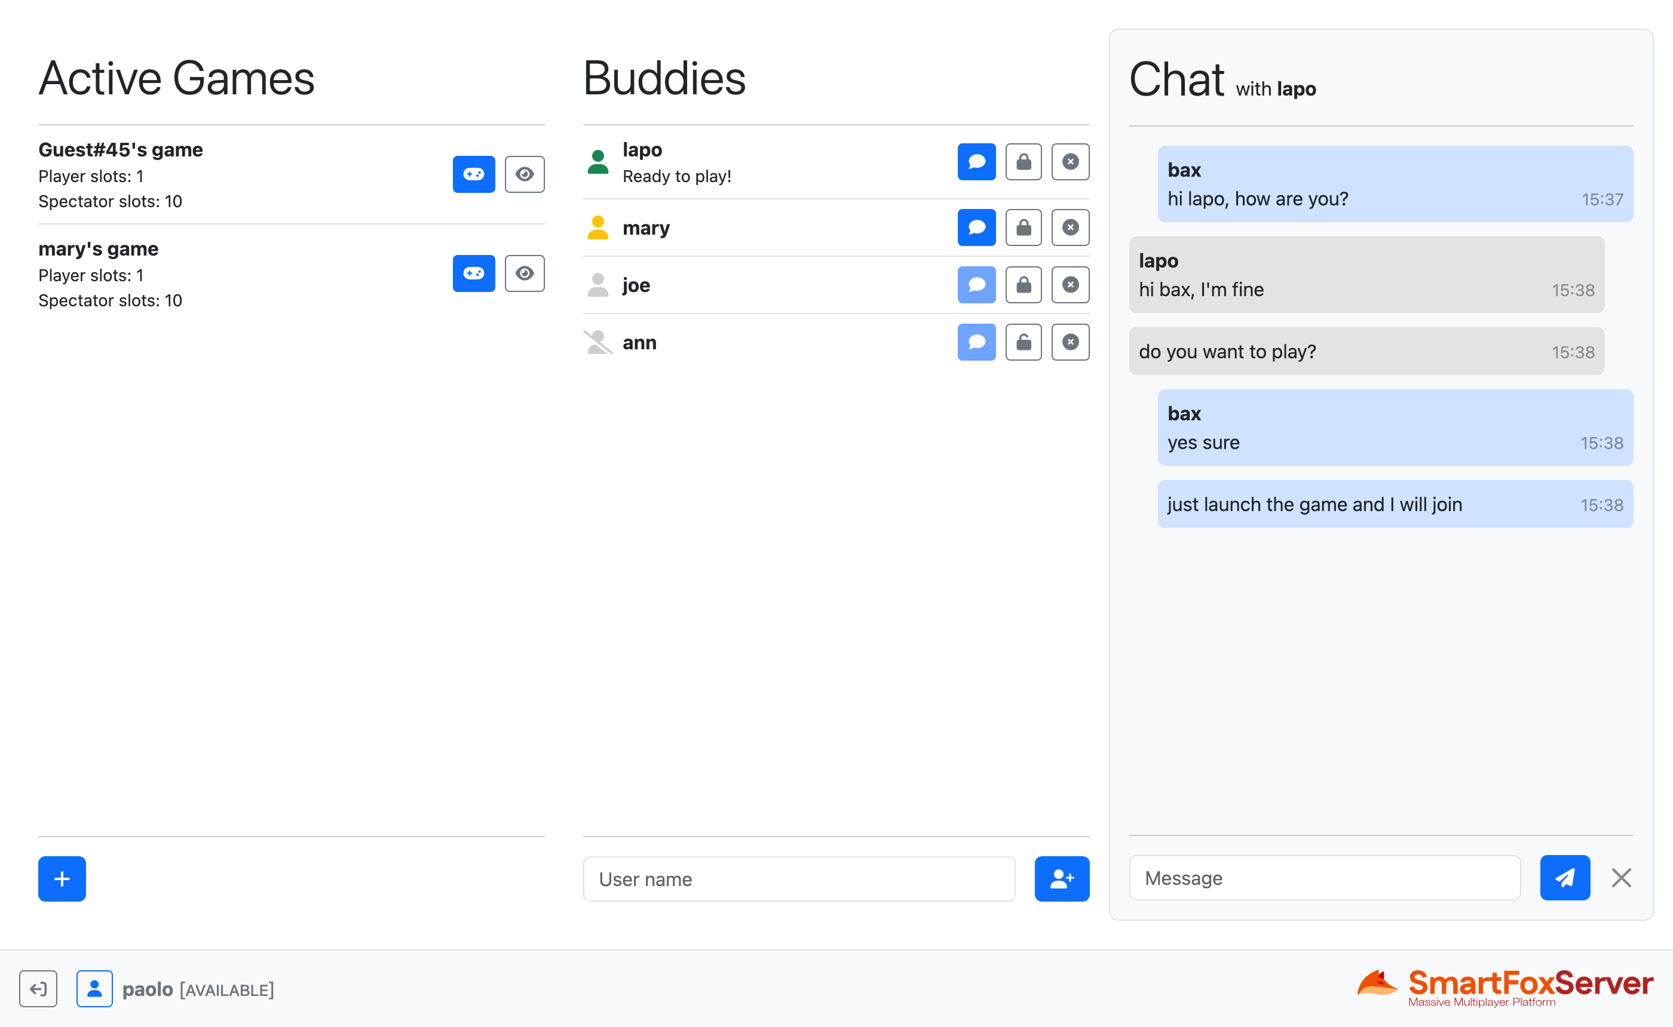Image resolution: width=1673 pixels, height=1027 pixels.
Task: Send the chat message with paper plane
Action: (1565, 878)
